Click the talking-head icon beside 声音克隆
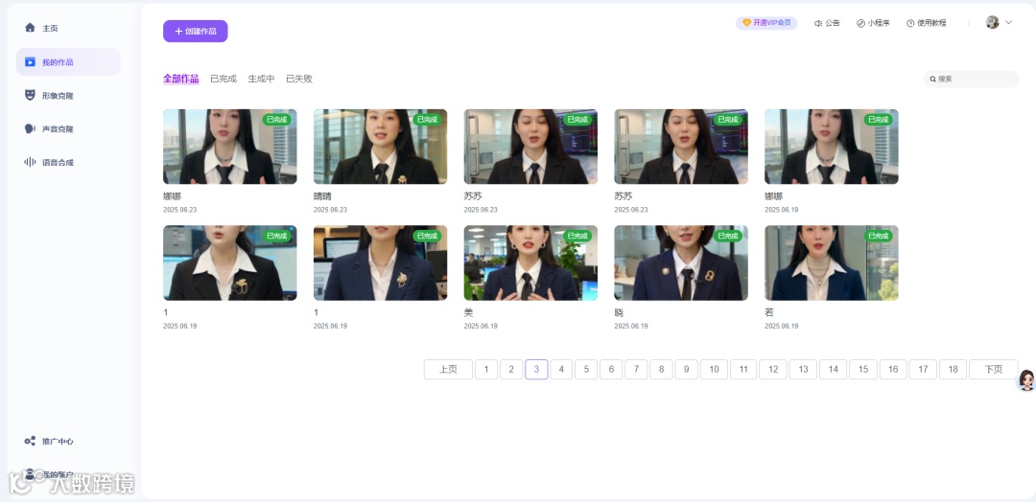This screenshot has height=502, width=1036. coord(30,128)
